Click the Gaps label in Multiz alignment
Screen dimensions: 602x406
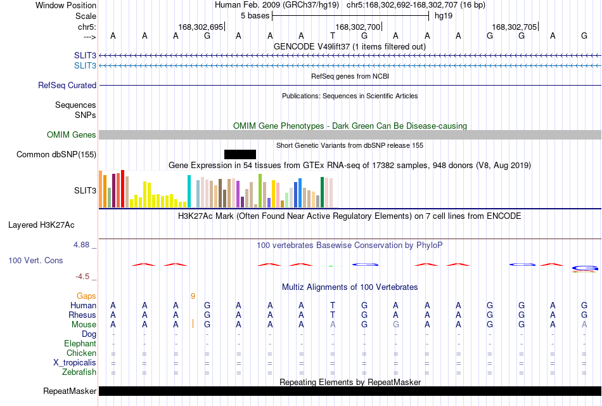click(x=86, y=296)
